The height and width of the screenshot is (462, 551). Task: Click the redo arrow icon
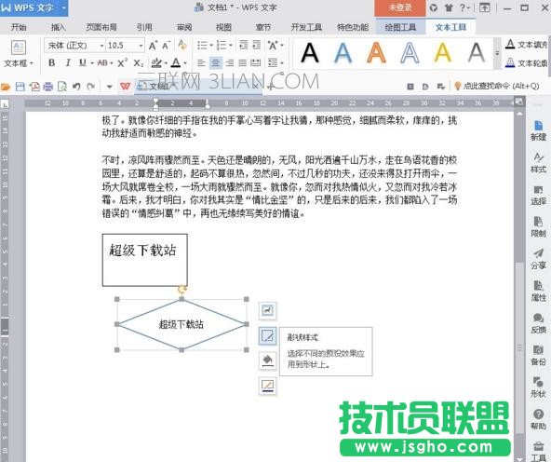(90, 86)
